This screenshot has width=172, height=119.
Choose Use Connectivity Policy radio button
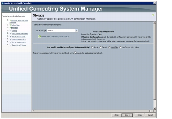(x=120, y=47)
